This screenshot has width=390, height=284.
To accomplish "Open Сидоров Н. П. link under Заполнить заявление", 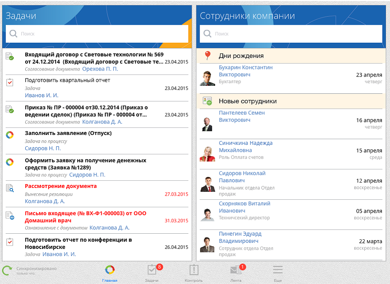I will tap(43, 148).
